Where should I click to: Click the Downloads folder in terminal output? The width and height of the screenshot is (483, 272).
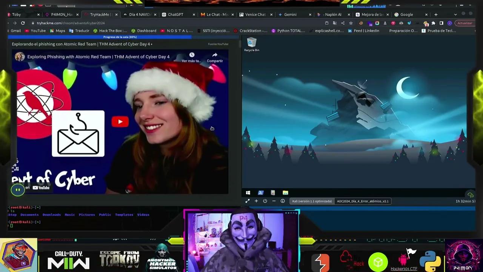[52, 215]
